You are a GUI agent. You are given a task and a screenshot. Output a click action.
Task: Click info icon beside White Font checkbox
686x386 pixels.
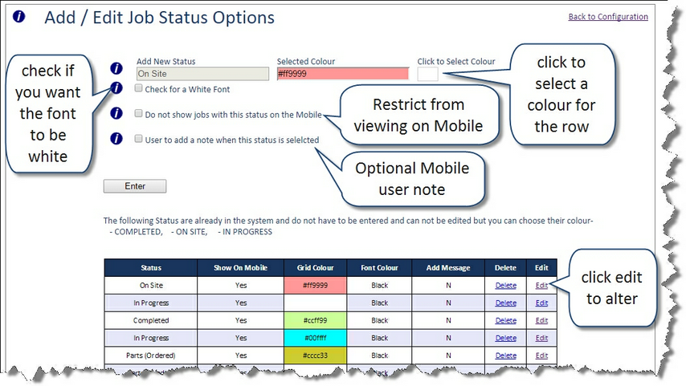click(116, 87)
